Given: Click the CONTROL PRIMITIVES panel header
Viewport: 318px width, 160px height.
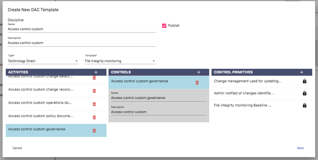Looking at the screenshot, I should click(262, 72).
